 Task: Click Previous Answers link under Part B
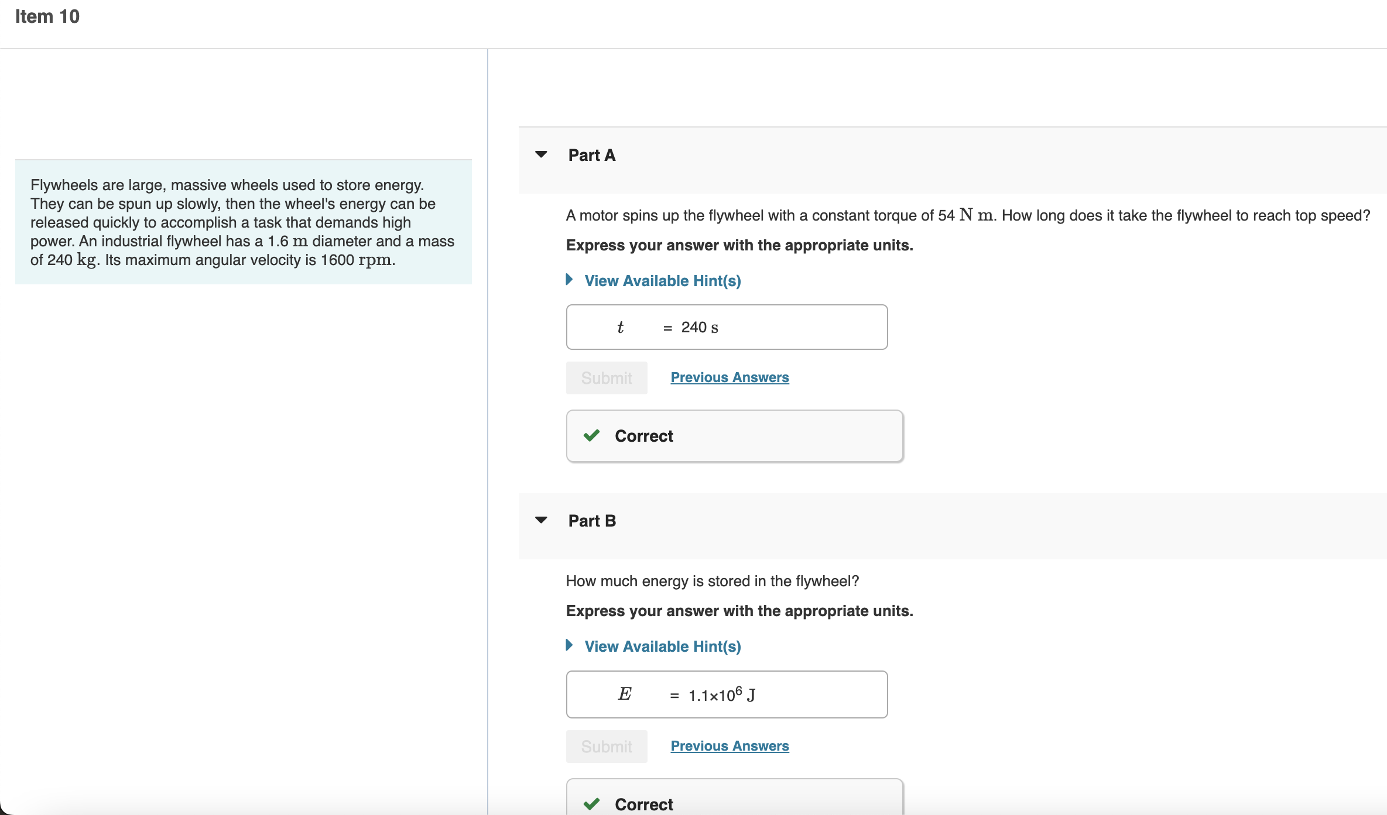(x=729, y=746)
